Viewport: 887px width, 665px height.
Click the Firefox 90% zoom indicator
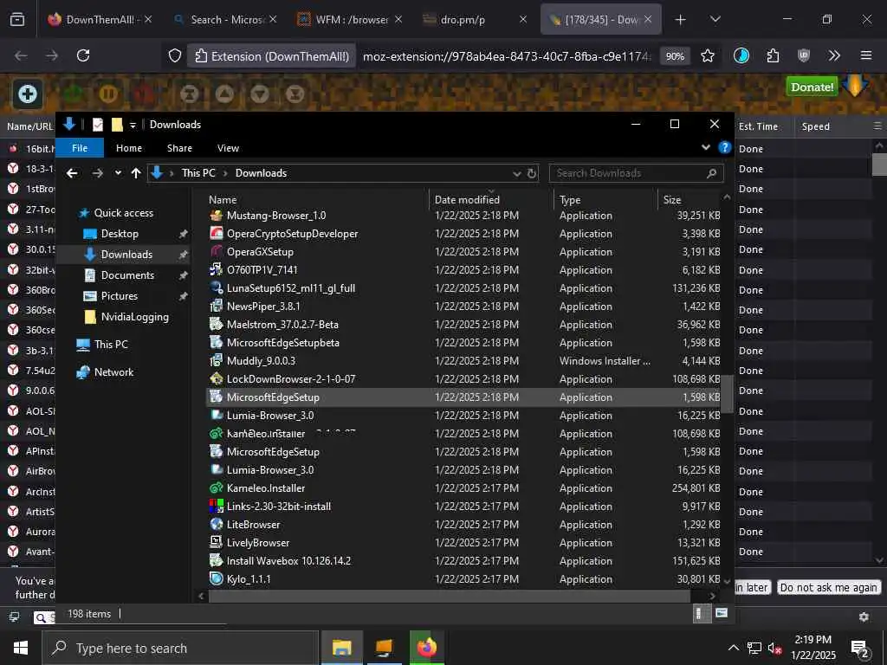[675, 56]
